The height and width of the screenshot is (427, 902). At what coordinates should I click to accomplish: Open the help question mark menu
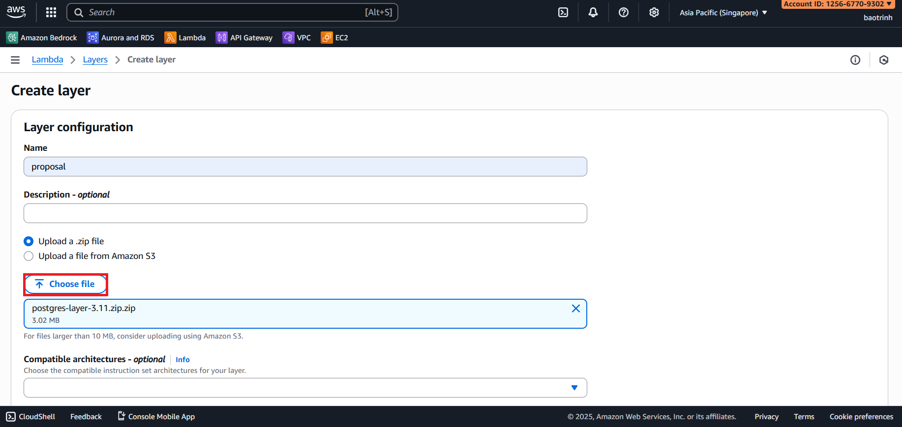coord(624,12)
